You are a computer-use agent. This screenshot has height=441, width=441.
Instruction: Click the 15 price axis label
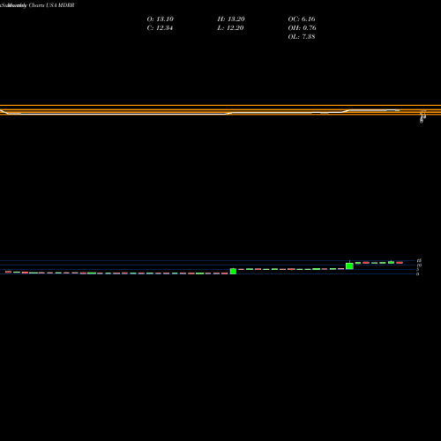419,261
